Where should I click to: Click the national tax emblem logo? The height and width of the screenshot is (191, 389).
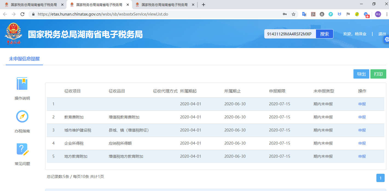[x=13, y=33]
